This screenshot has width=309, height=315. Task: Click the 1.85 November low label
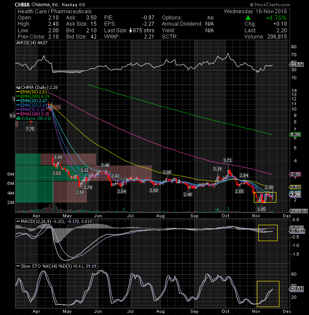pos(261,209)
